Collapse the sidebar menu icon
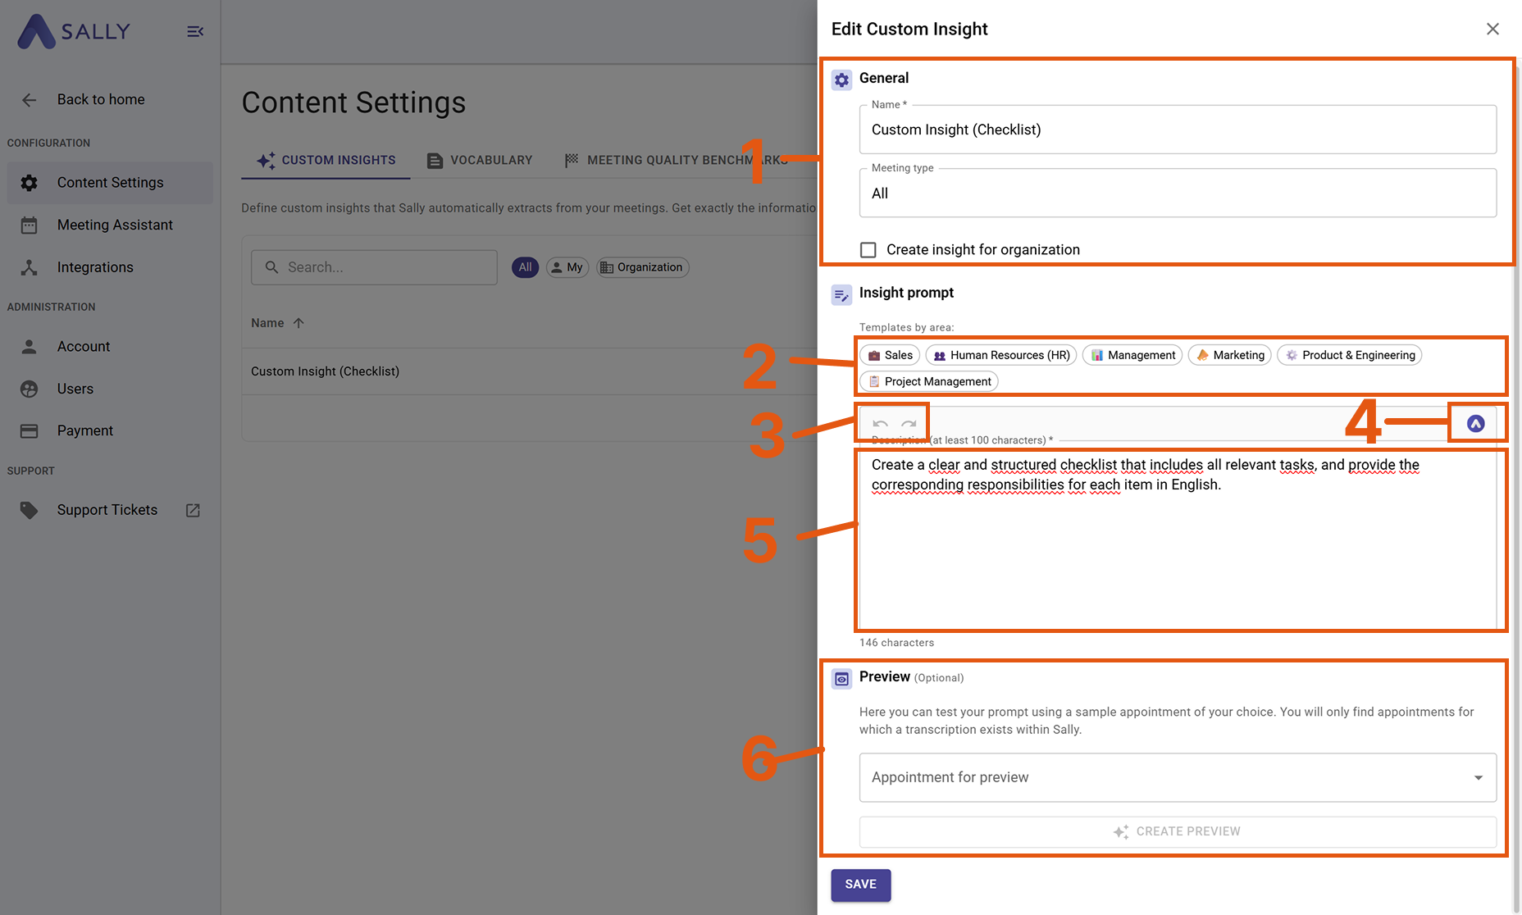This screenshot has width=1522, height=915. (195, 32)
